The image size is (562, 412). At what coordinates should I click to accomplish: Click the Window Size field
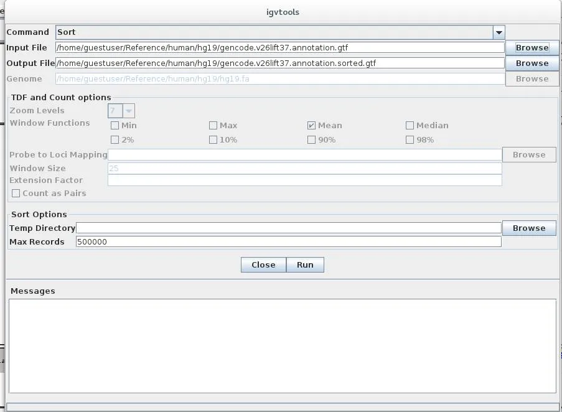pyautogui.click(x=305, y=169)
